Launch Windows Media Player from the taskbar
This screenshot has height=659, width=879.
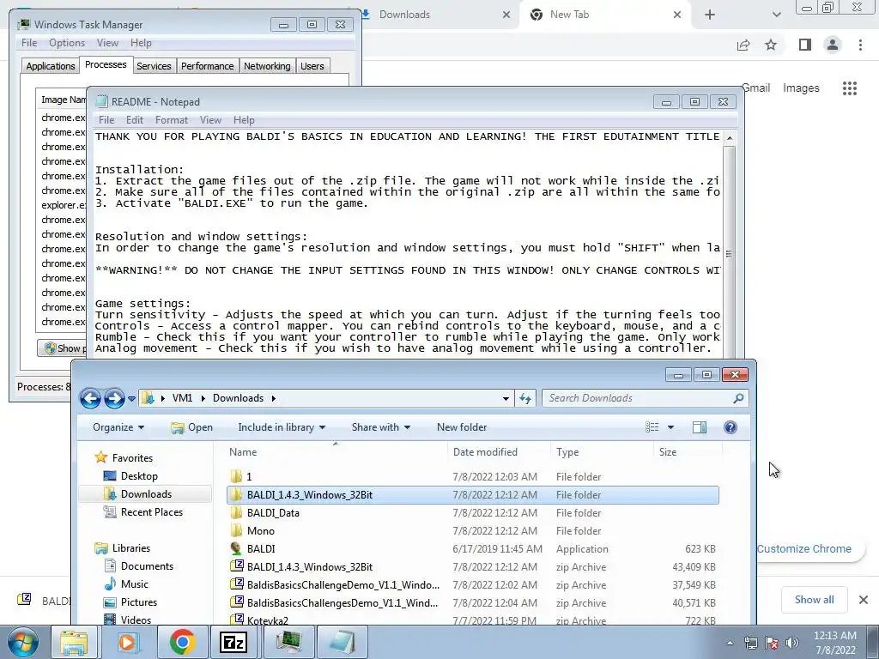[x=127, y=642]
